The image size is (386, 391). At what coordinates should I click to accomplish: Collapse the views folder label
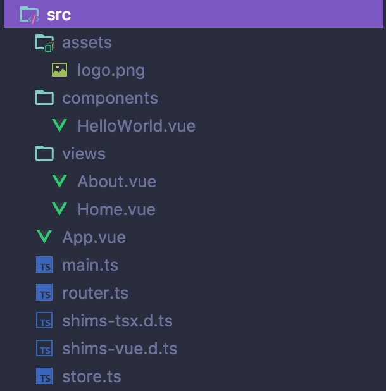click(x=84, y=154)
